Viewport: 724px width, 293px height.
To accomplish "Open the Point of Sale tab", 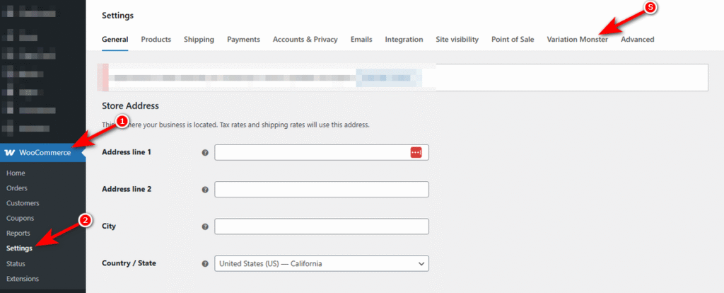I will (x=513, y=40).
